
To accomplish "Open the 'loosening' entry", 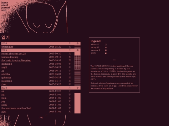I will (7, 81).
